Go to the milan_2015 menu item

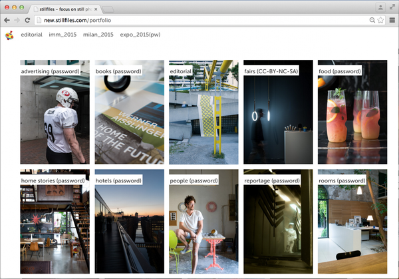[x=97, y=35]
